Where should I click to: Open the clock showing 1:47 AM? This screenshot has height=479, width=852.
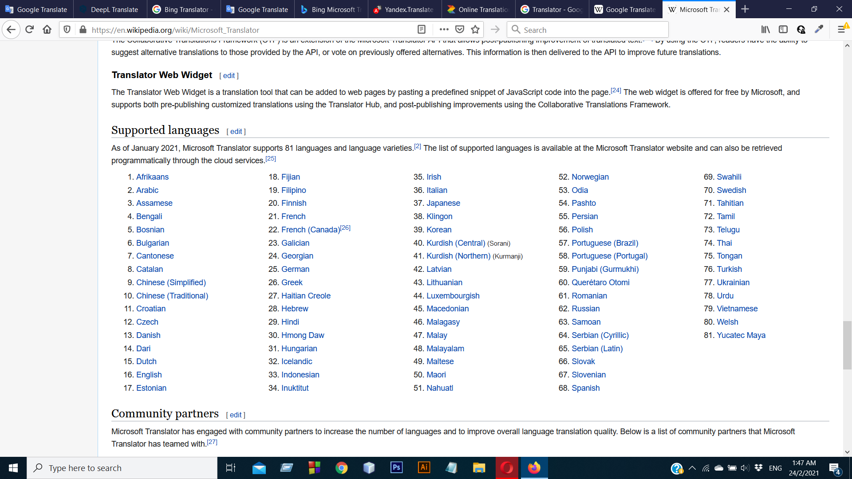click(804, 468)
